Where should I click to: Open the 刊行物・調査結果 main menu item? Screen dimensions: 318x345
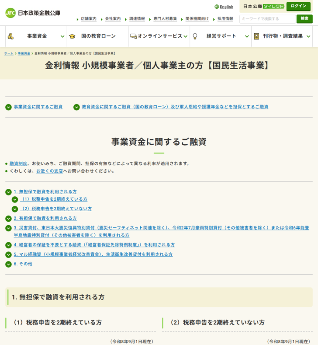(x=282, y=36)
